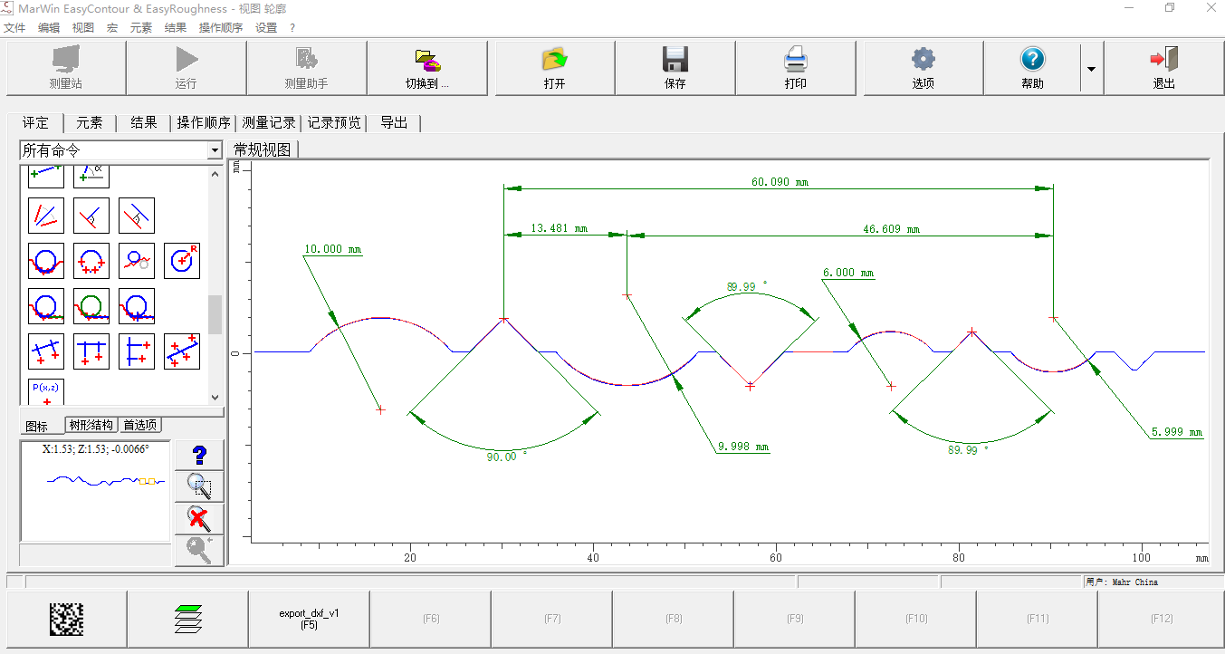Click the green stacked layers icon
This screenshot has width=1225, height=654.
[x=187, y=619]
